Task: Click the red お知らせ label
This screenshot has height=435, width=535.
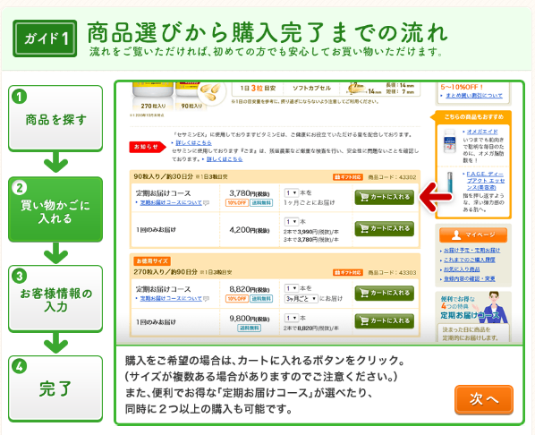Action: pos(147,147)
